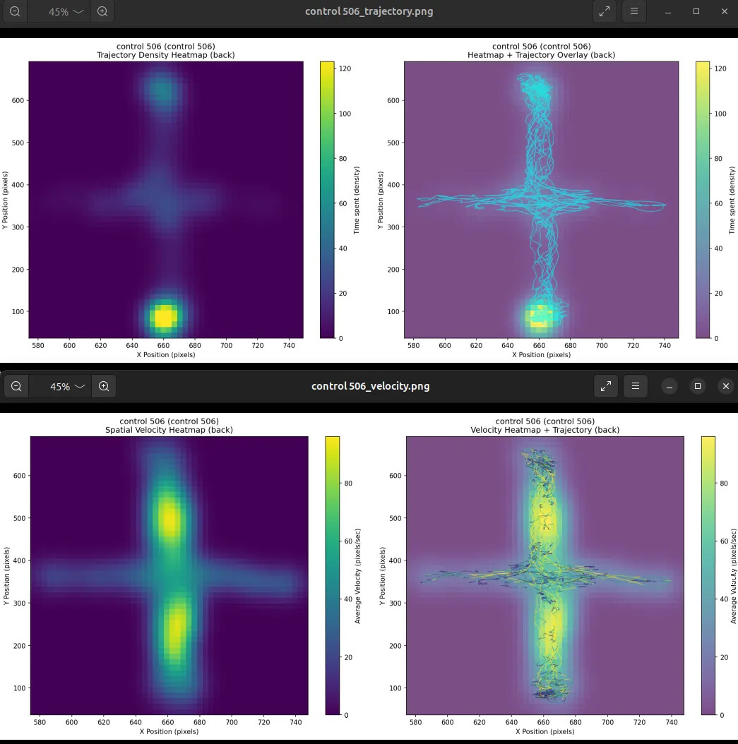Viewport: 738px width, 744px height.
Task: Zoom out in control 506_velocity.png viewer
Action: [x=16, y=386]
